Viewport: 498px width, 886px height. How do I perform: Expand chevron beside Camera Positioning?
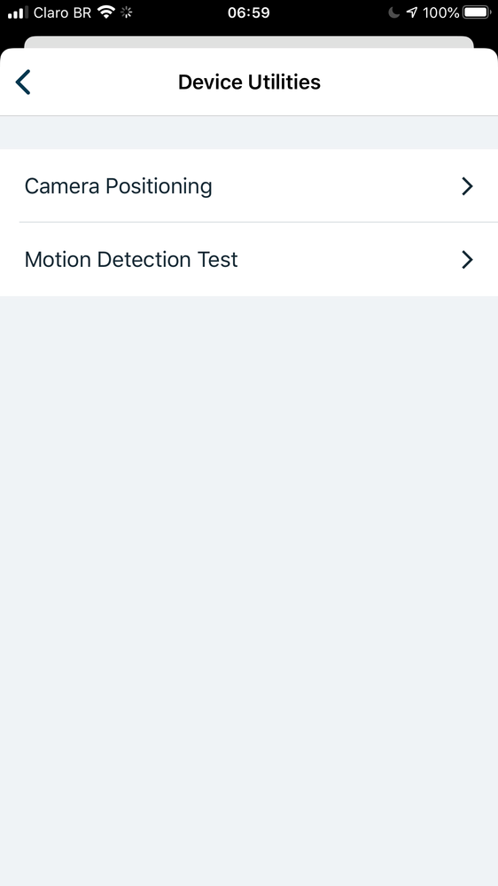click(x=467, y=186)
